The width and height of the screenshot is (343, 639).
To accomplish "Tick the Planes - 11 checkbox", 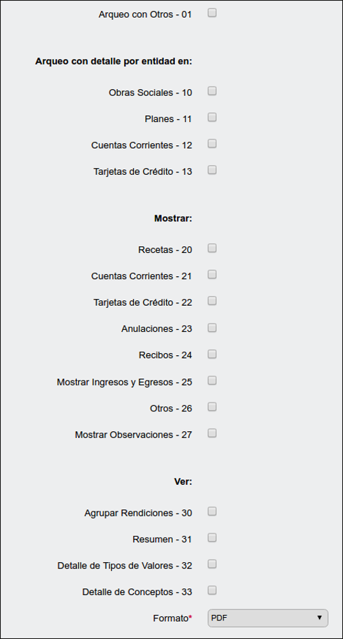I will pyautogui.click(x=212, y=117).
